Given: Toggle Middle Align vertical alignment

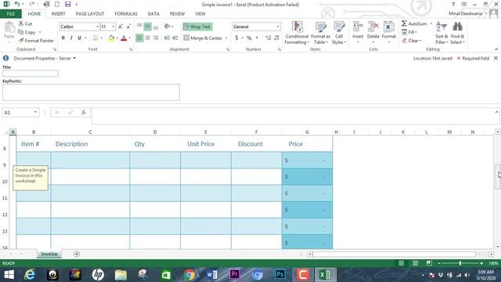Looking at the screenshot, I should [148, 27].
